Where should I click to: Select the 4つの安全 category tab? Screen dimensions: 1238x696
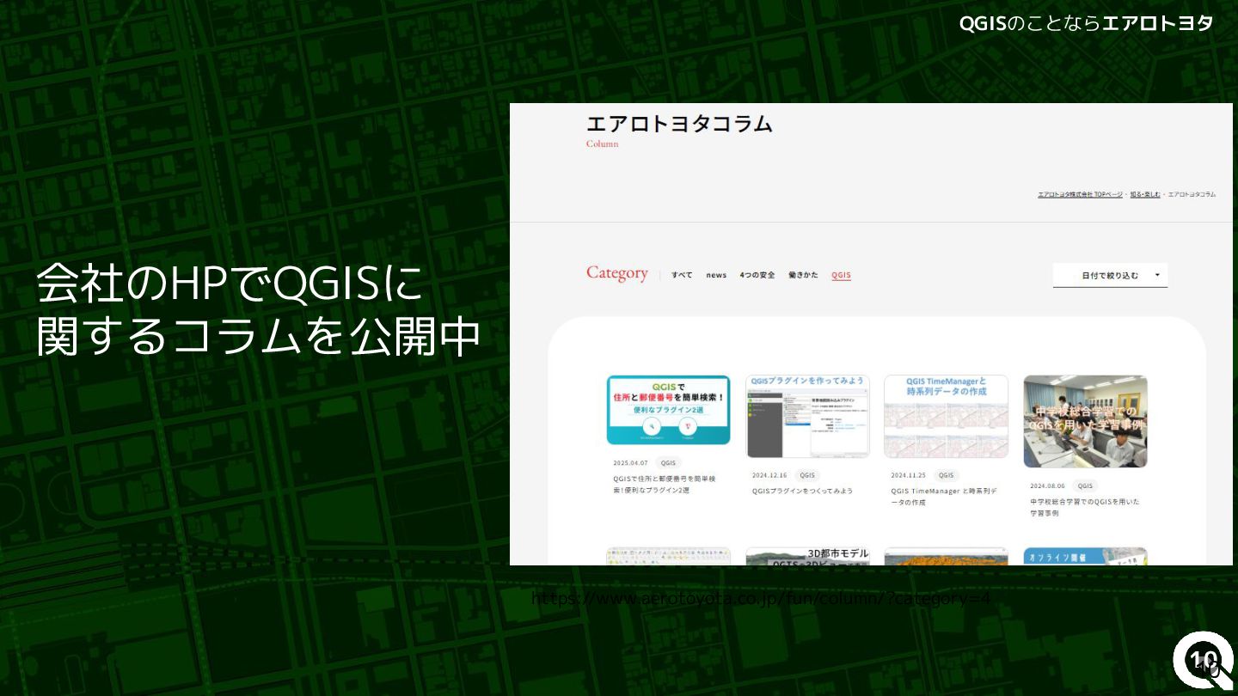click(757, 275)
